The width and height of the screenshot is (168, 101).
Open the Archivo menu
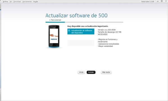[5, 2]
